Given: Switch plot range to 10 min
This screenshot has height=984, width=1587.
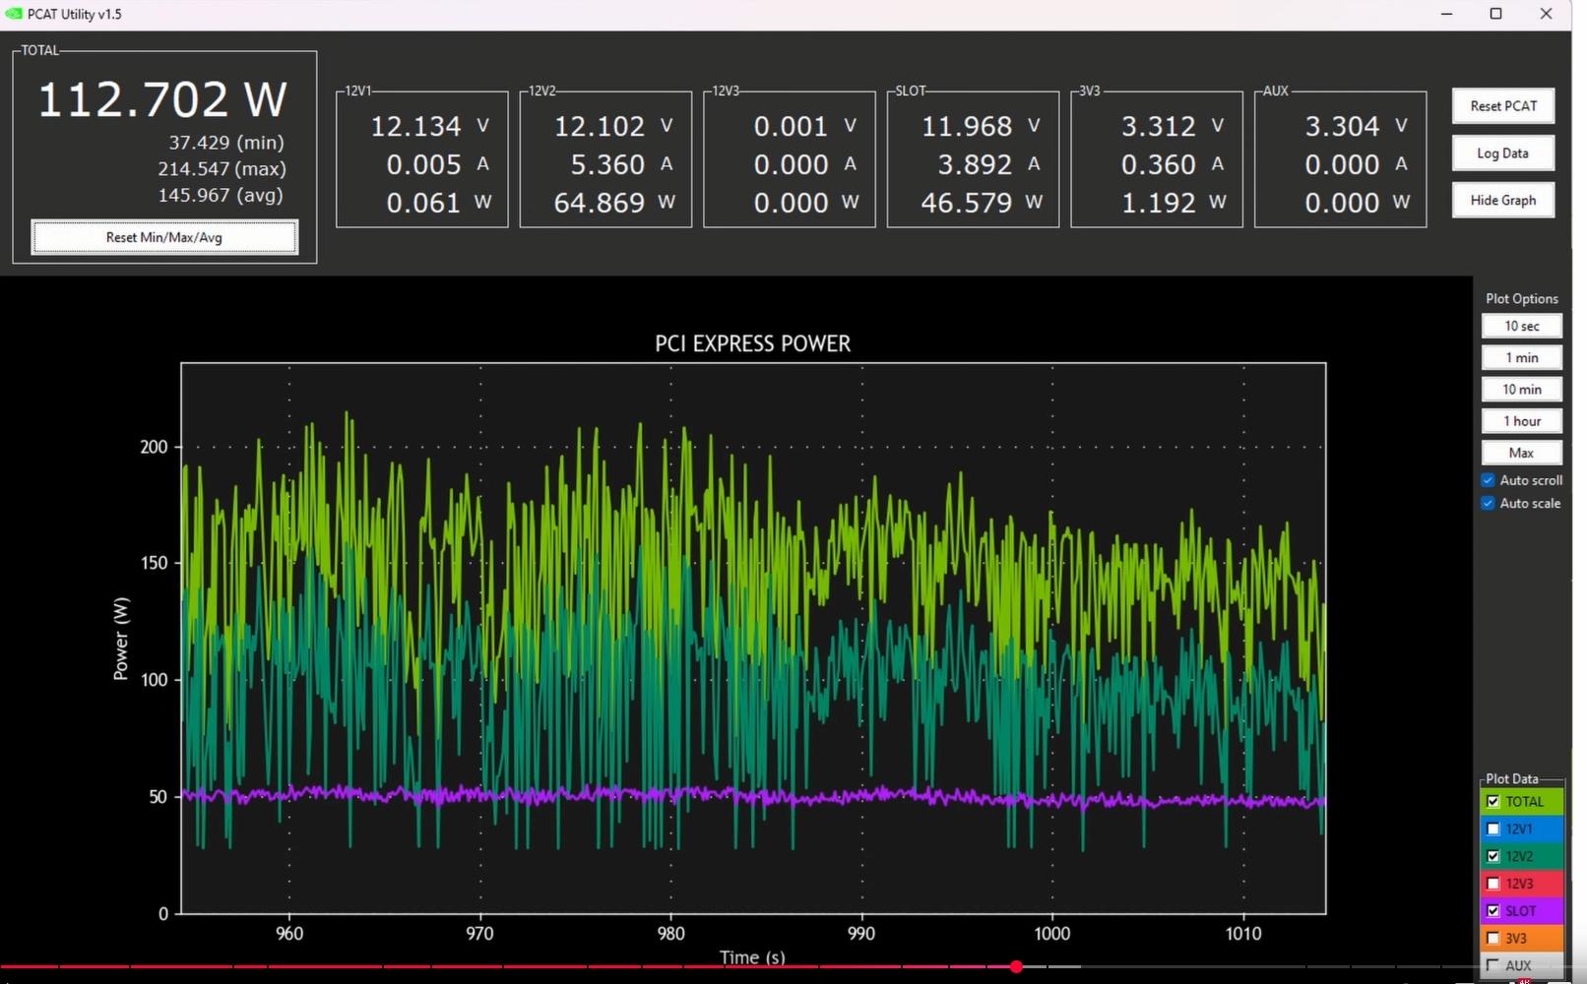Looking at the screenshot, I should (x=1521, y=390).
